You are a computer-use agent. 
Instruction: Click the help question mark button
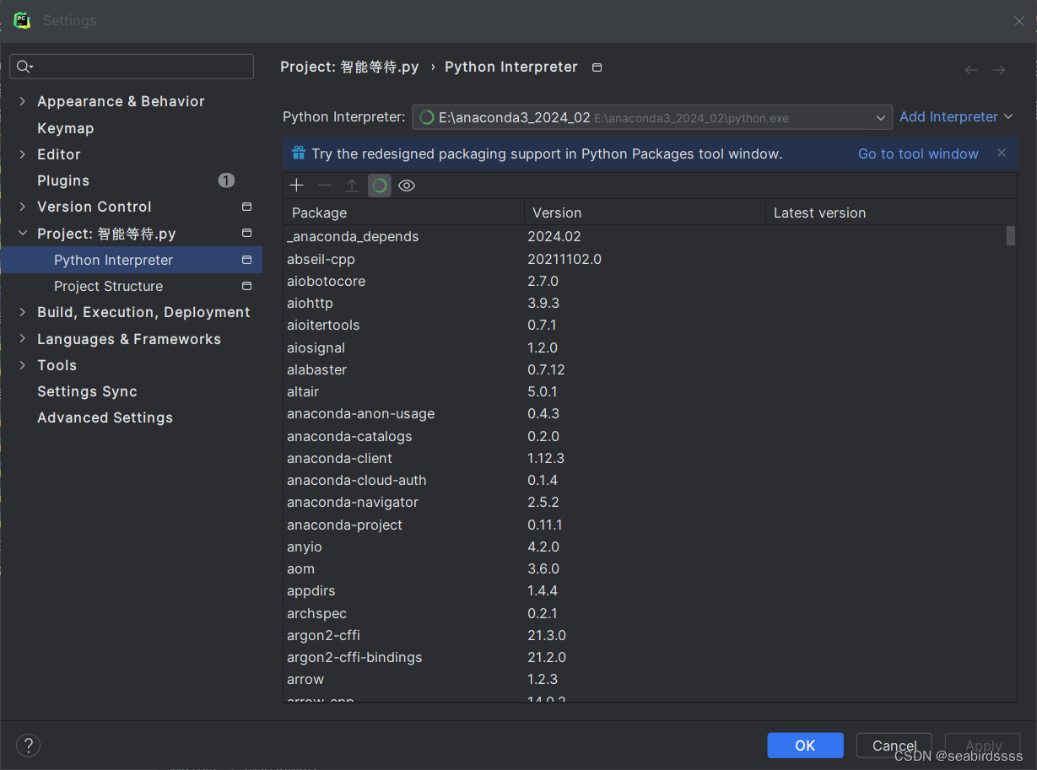[28, 745]
